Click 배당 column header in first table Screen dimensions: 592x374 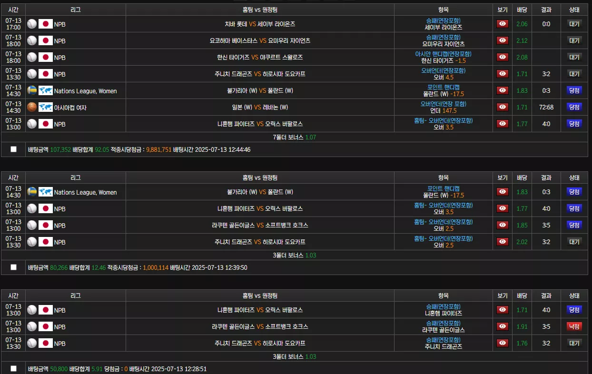click(522, 10)
